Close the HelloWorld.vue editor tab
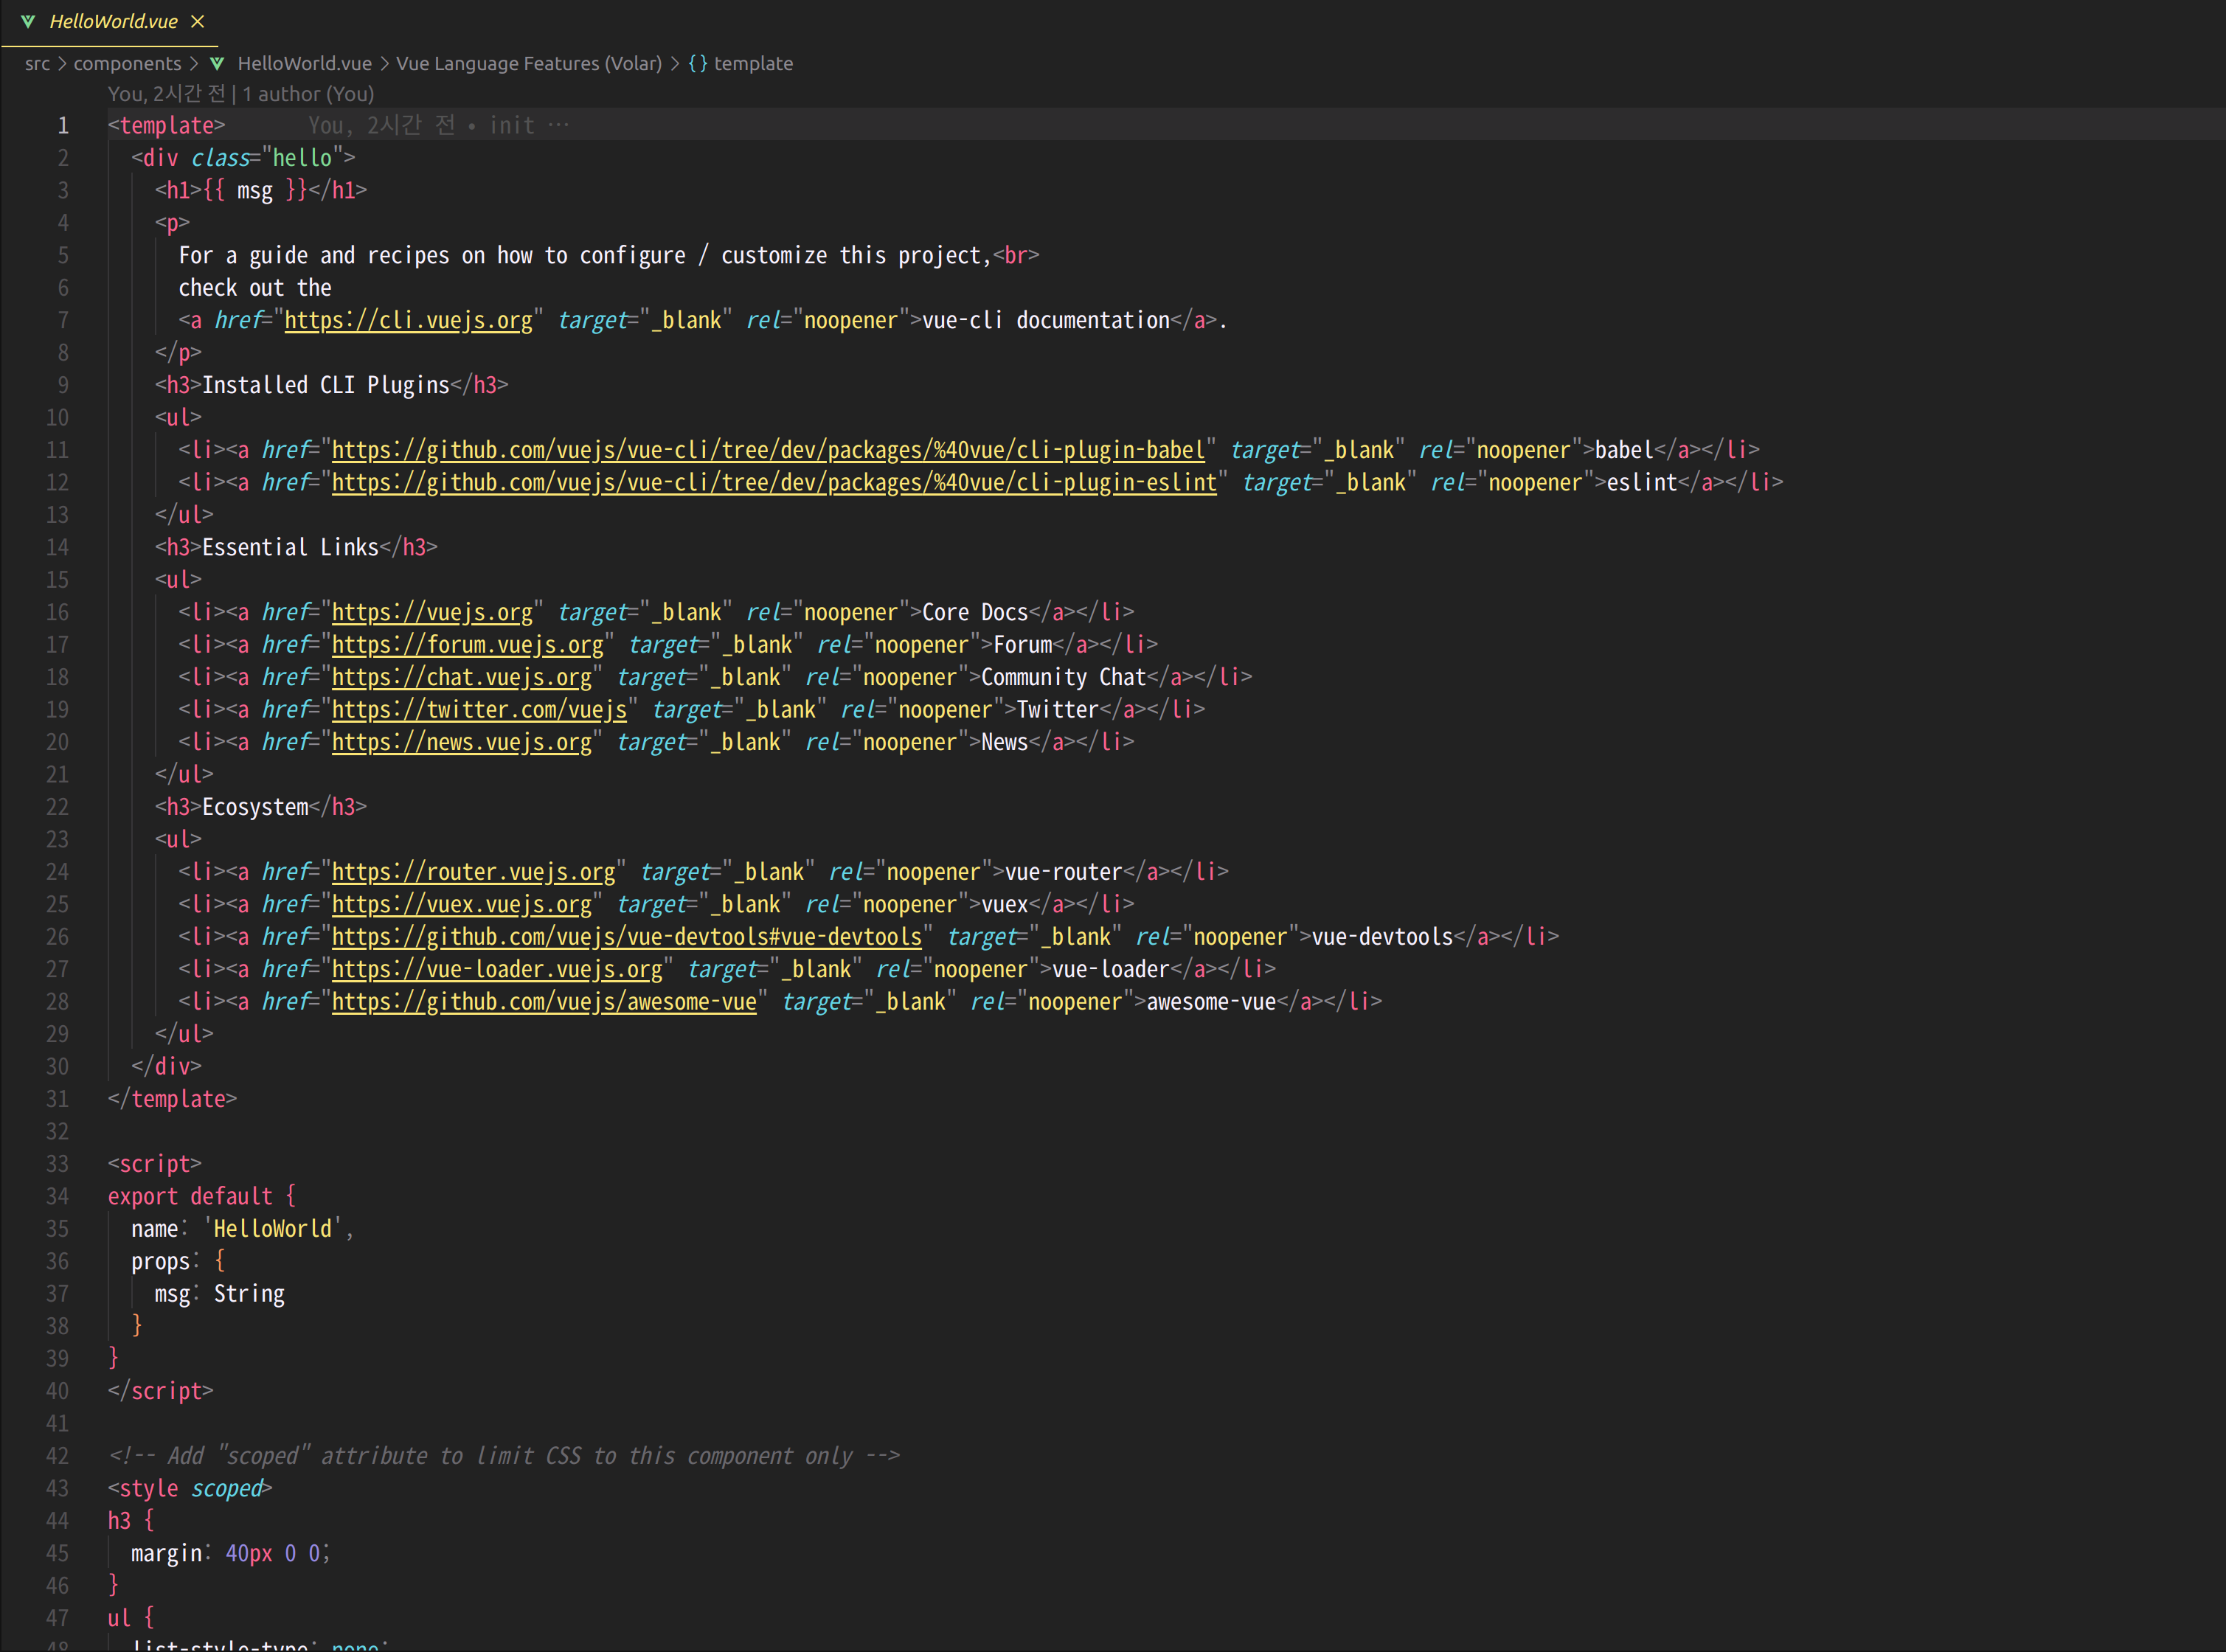The image size is (2226, 1652). click(198, 21)
